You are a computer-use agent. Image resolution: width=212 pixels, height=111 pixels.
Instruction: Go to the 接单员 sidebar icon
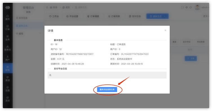8,48
